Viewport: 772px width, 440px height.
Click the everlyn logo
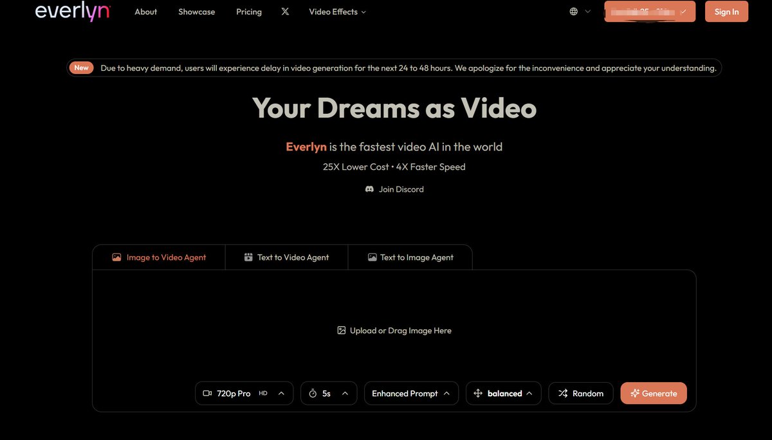tap(73, 12)
